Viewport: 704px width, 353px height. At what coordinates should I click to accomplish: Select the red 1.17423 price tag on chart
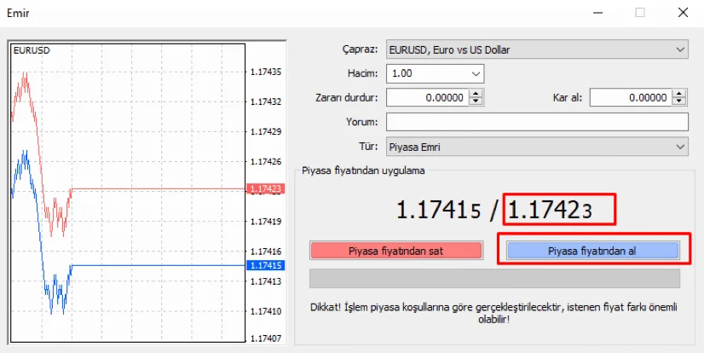pyautogui.click(x=263, y=188)
